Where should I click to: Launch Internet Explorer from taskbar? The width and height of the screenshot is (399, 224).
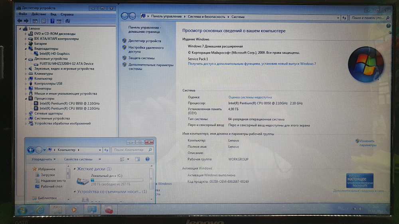pos(40,210)
